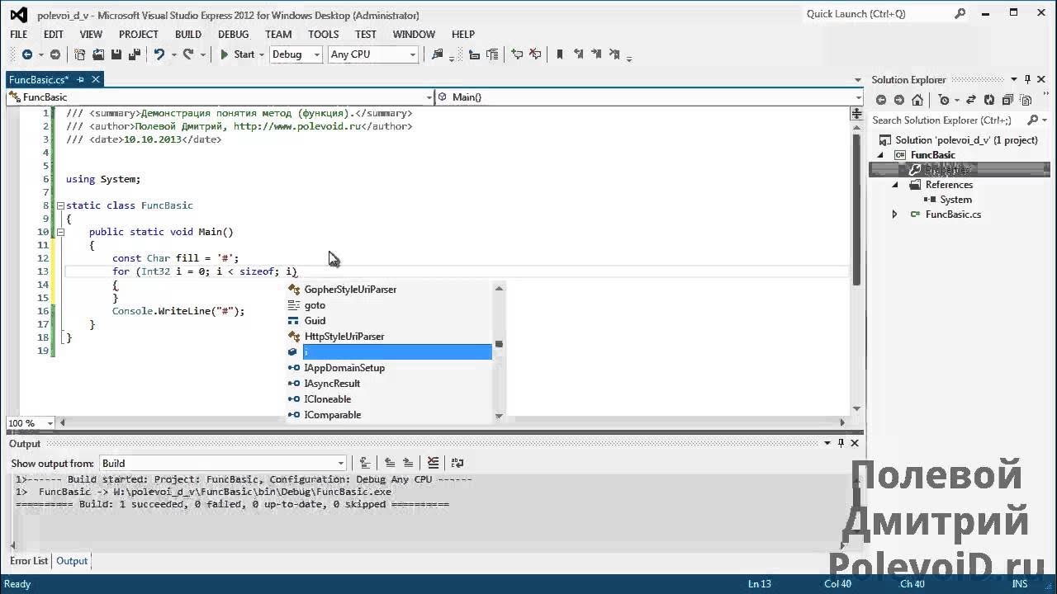Clear all Output pane text
Image resolution: width=1057 pixels, height=594 pixels.
point(434,464)
